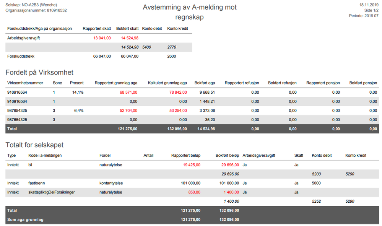Click the Fordelt på Virksomhet section heading
The image size is (382, 226).
(39, 72)
